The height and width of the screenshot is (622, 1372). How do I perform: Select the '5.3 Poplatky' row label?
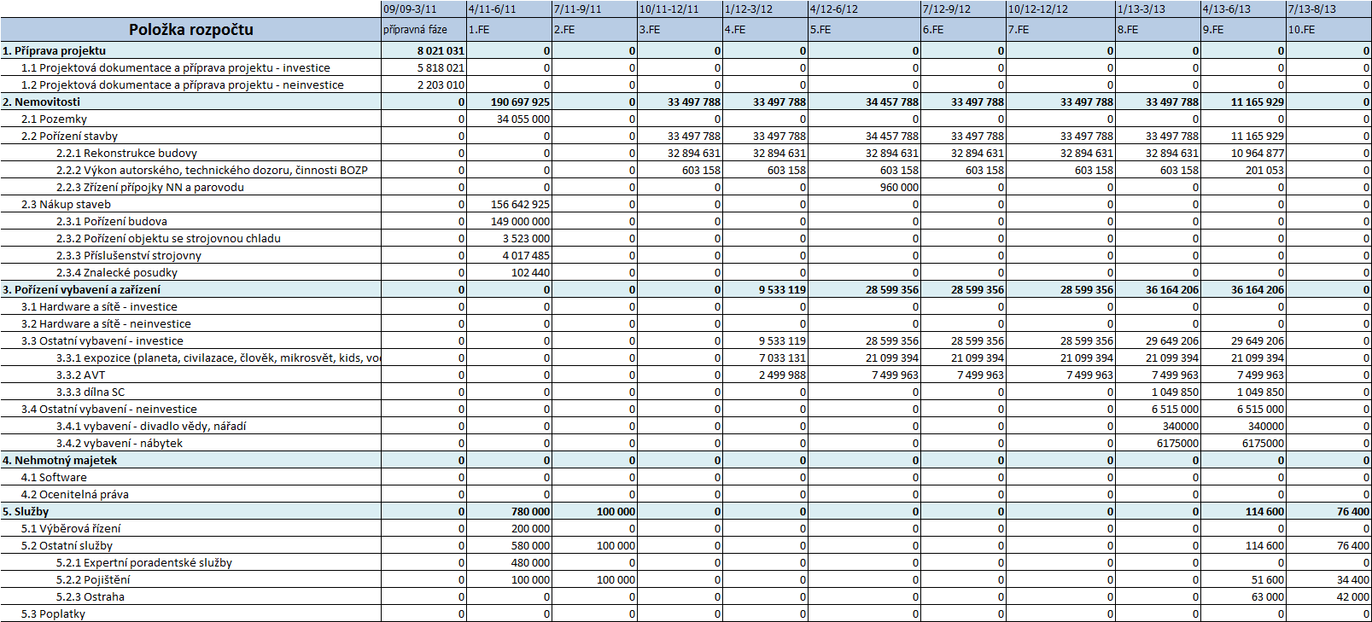(53, 613)
